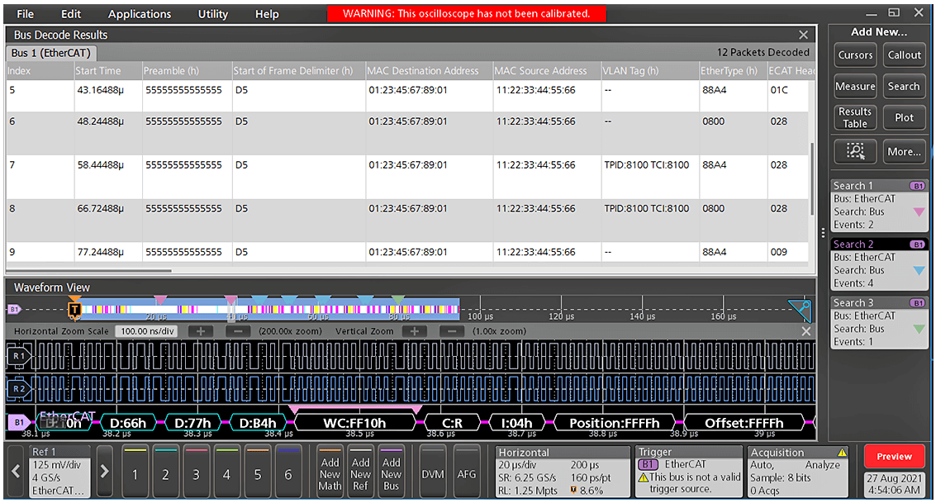Toggle the AFG button

[x=466, y=472]
